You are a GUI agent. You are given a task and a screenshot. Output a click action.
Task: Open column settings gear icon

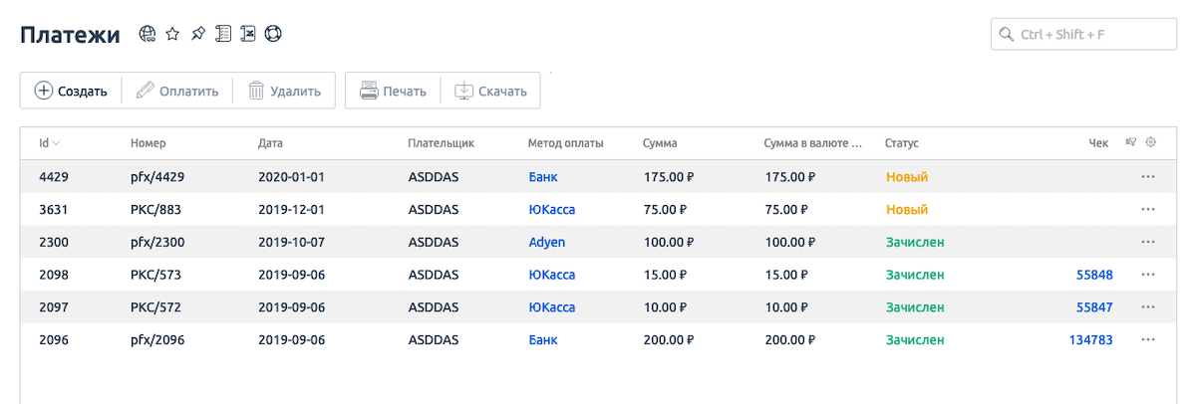1151,143
